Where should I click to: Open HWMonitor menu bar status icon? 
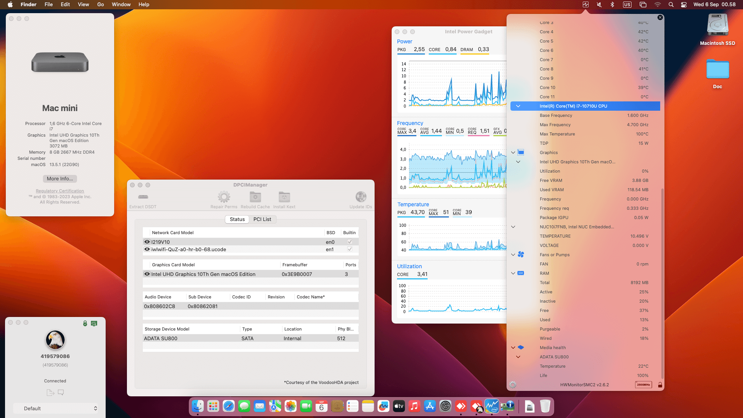[585, 5]
